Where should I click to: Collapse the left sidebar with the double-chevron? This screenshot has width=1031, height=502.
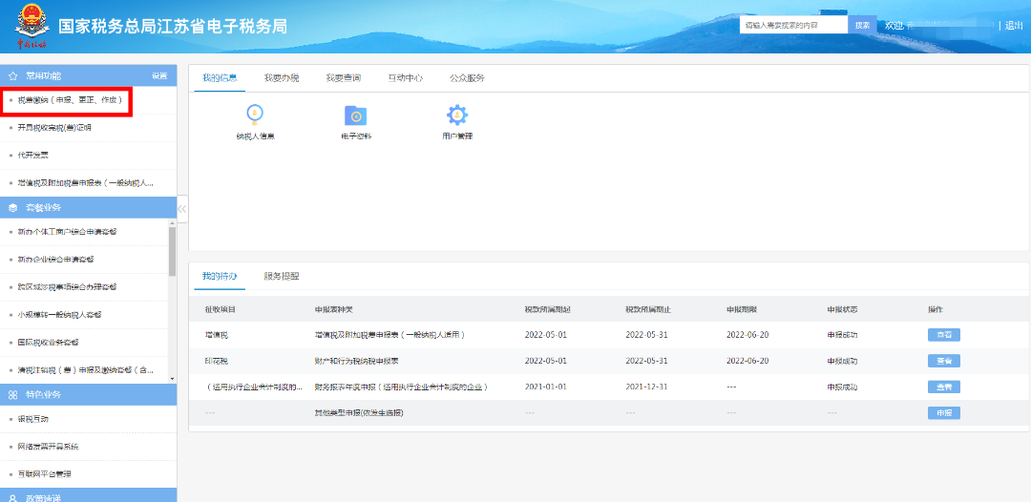click(182, 209)
